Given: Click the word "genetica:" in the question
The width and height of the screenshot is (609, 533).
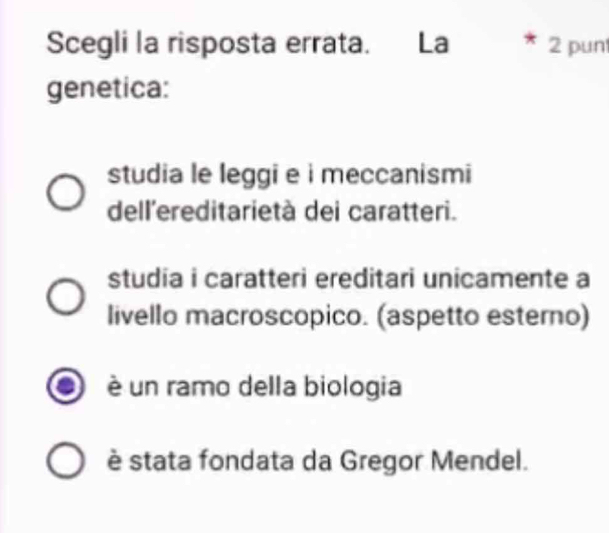Looking at the screenshot, I should (107, 92).
